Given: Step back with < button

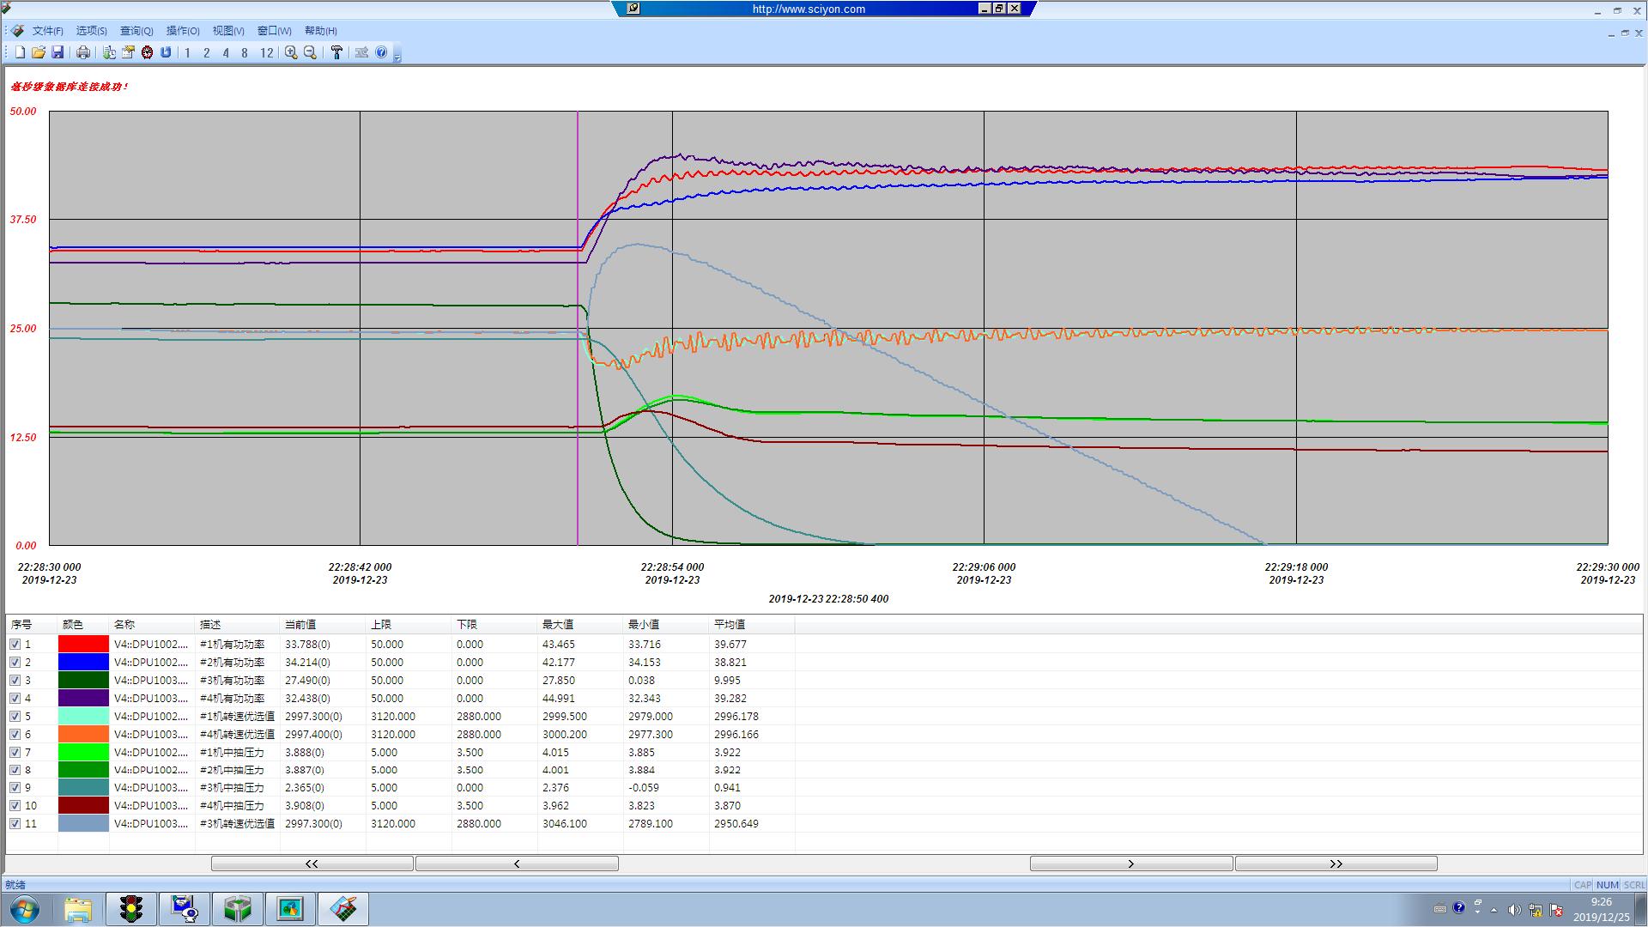Looking at the screenshot, I should point(517,863).
